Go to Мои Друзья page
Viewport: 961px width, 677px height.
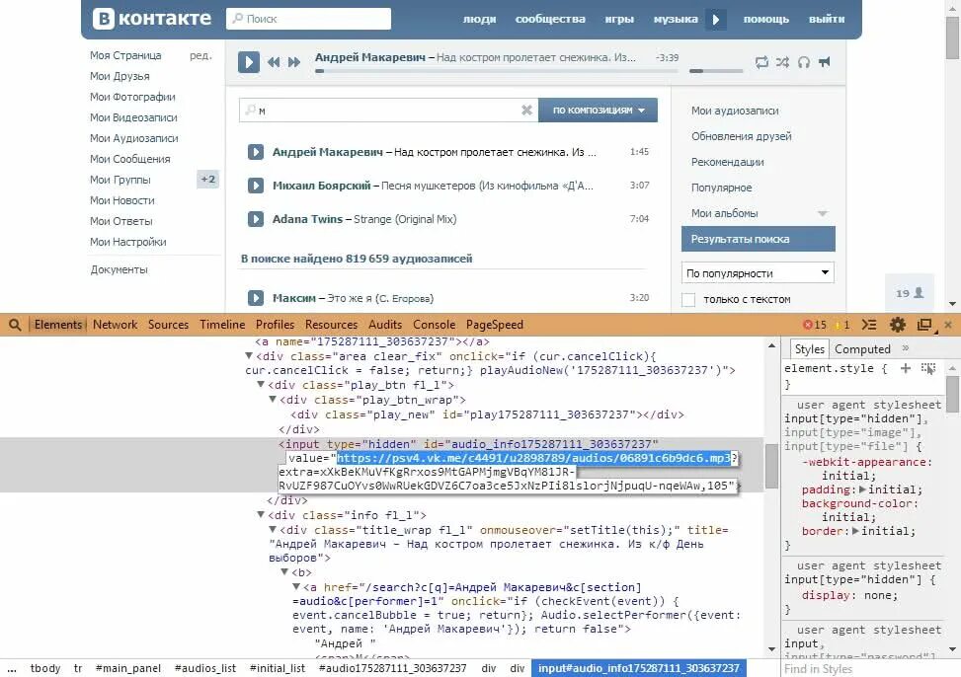[120, 76]
